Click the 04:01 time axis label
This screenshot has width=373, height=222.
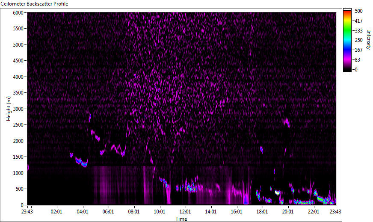pyautogui.click(x=82, y=212)
